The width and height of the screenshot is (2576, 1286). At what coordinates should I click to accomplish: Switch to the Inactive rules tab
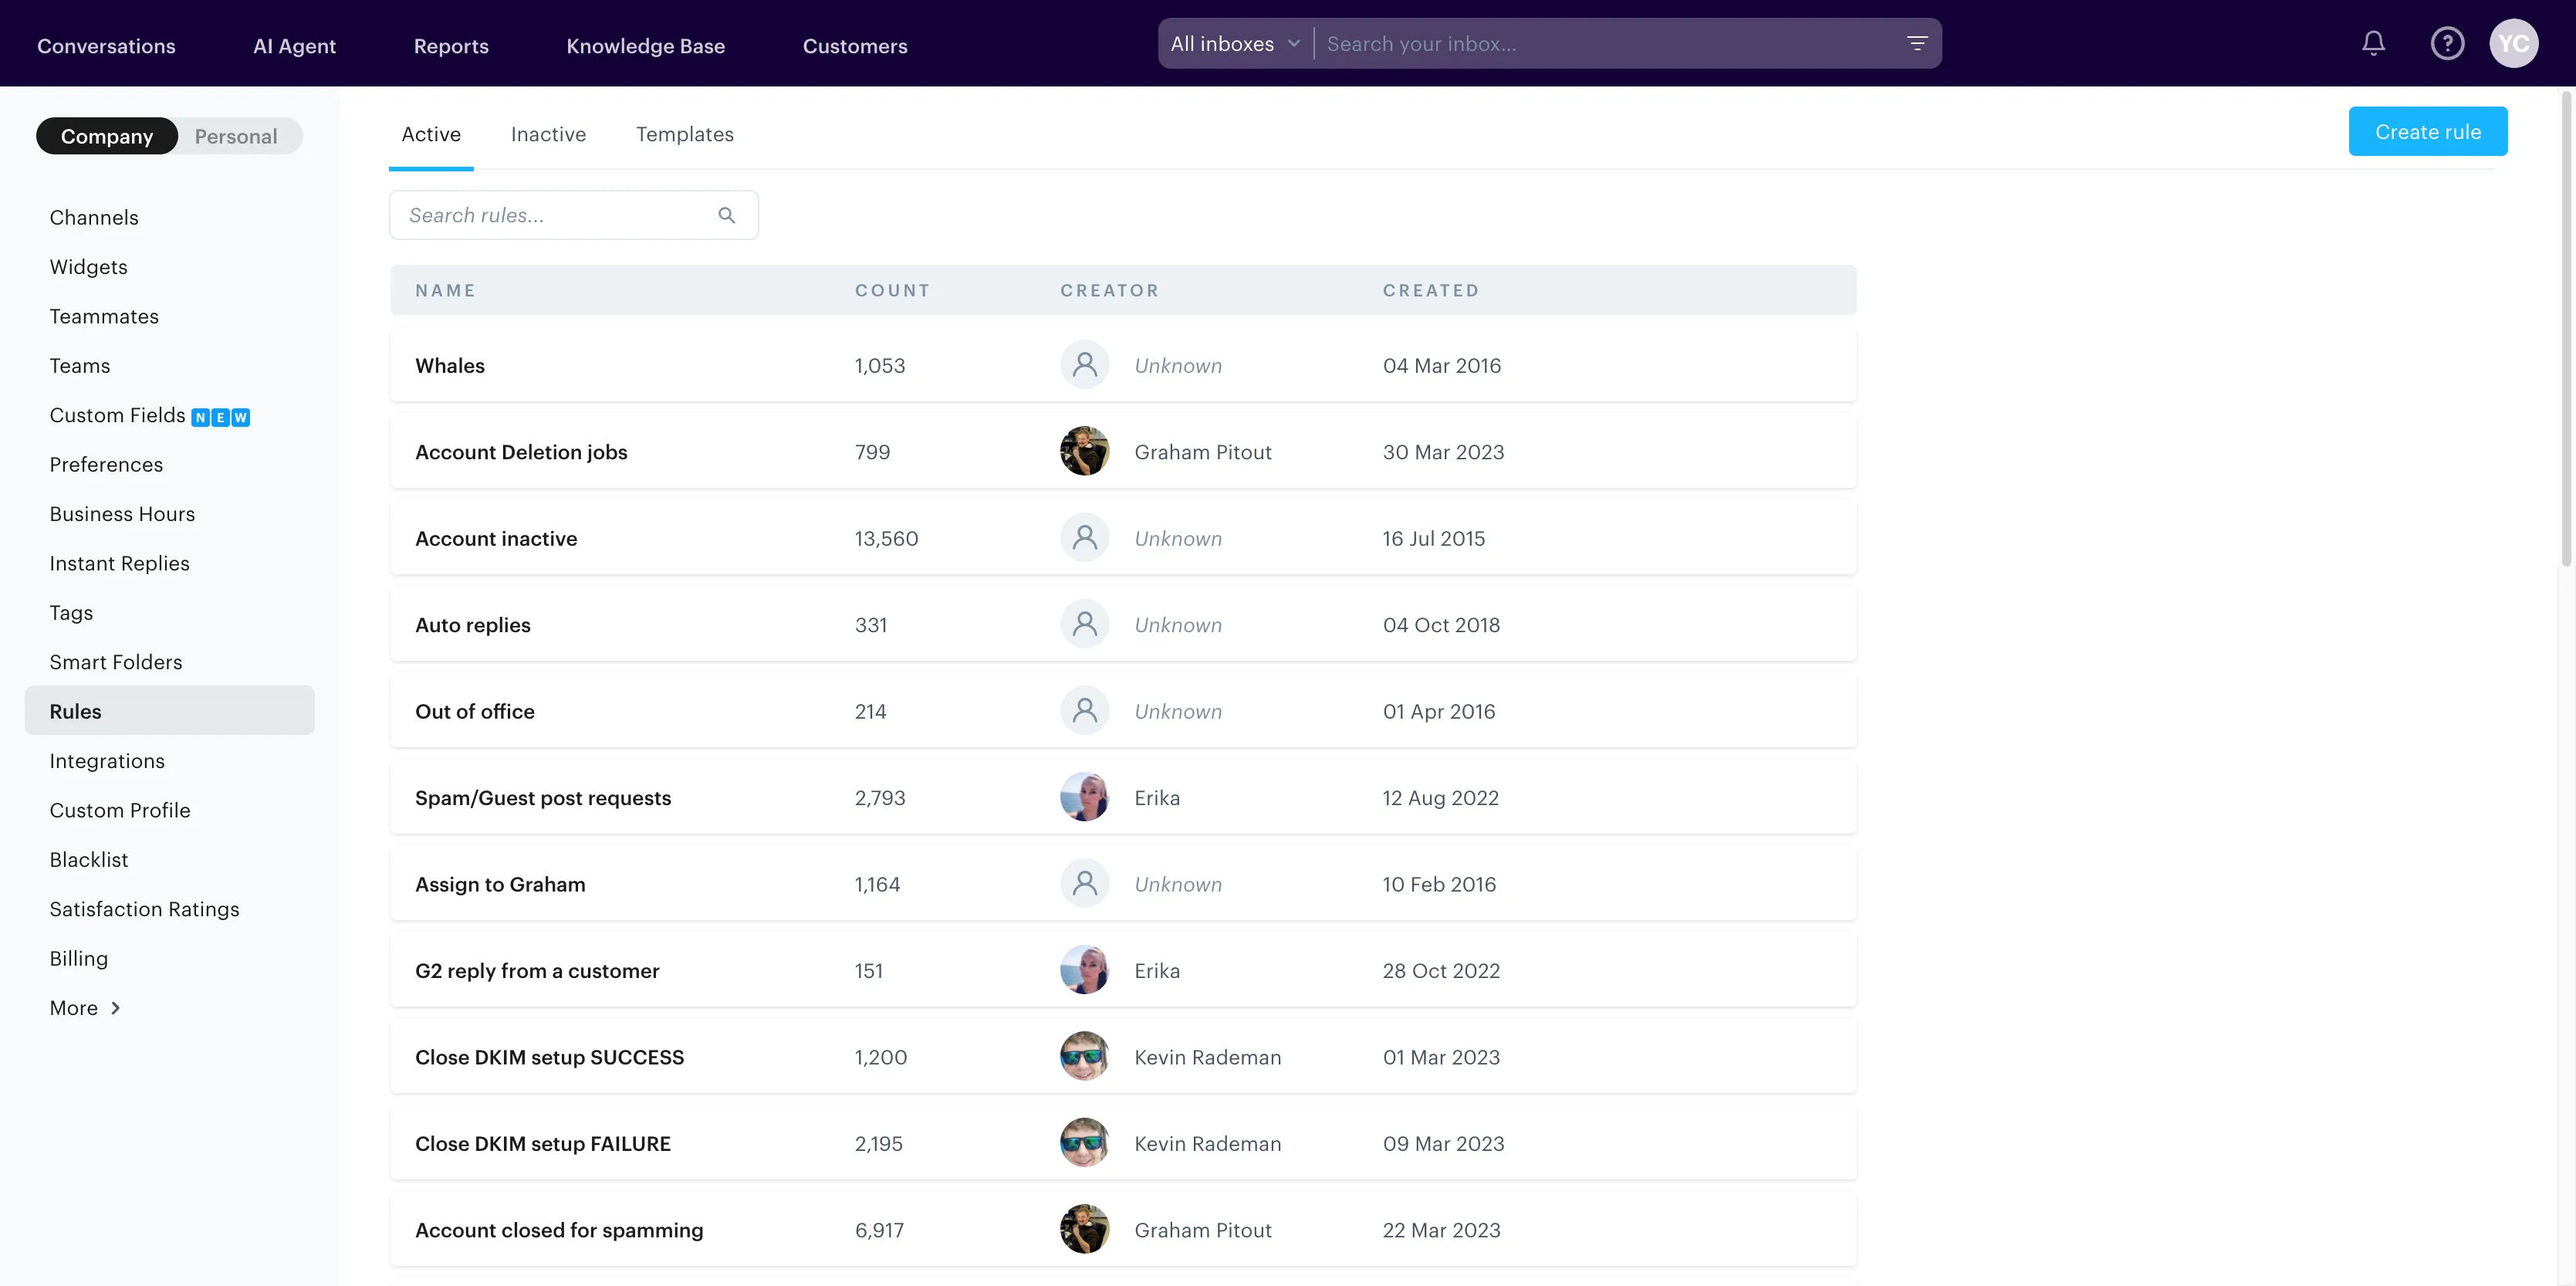pyautogui.click(x=548, y=134)
